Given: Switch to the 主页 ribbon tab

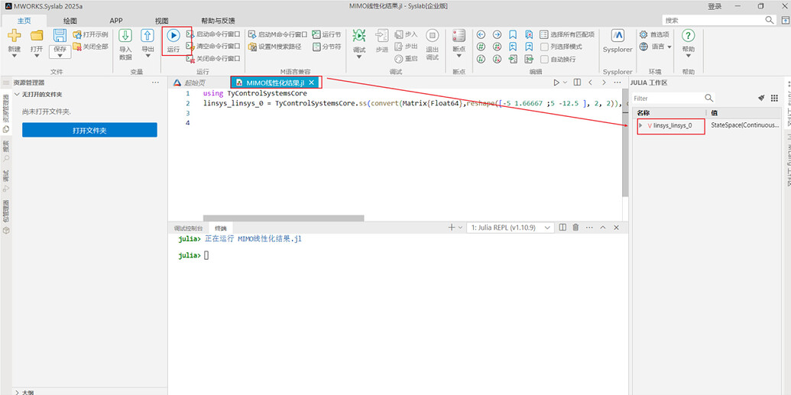Looking at the screenshot, I should 24,21.
